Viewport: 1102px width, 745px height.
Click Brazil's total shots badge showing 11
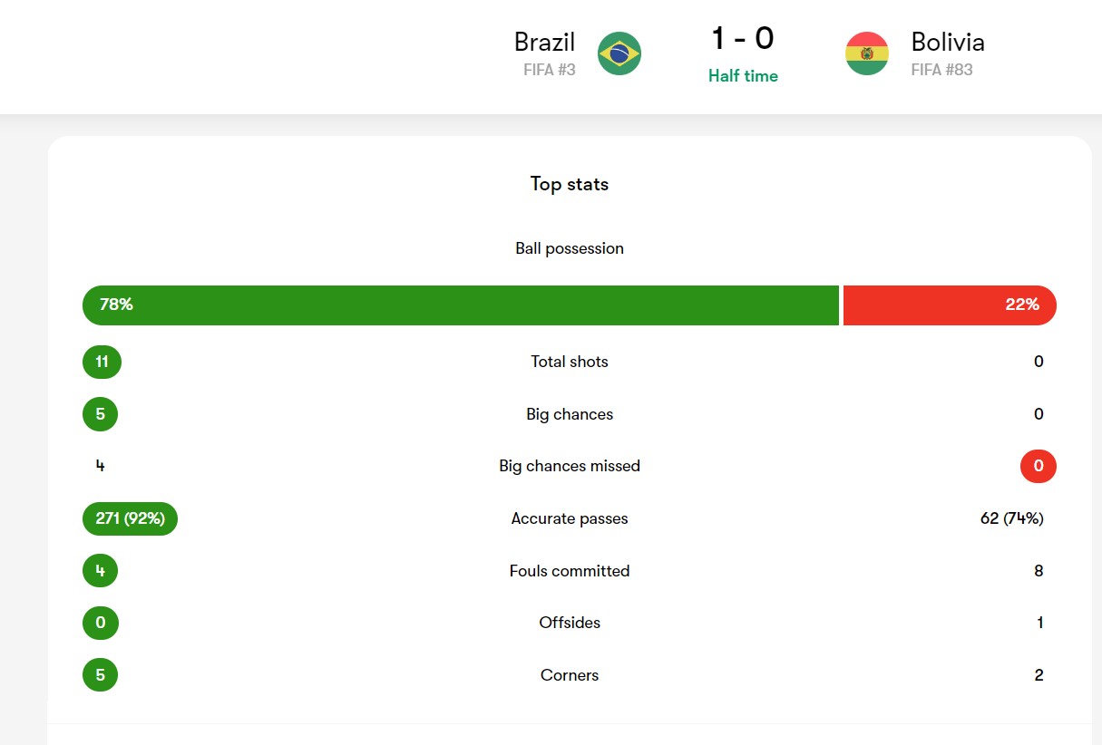click(102, 362)
